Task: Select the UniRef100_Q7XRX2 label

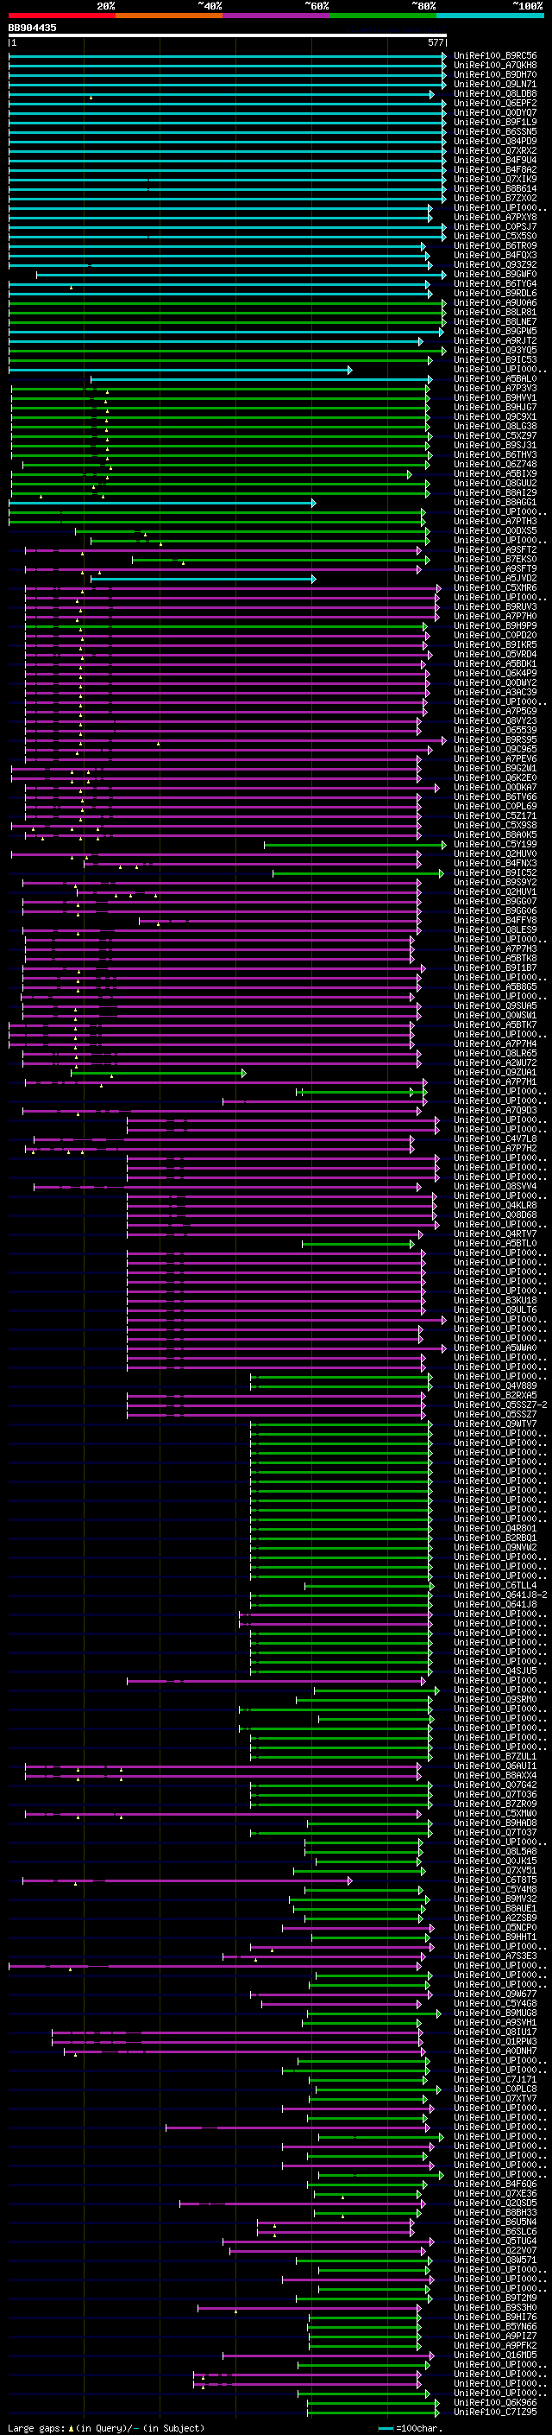Action: click(x=495, y=150)
